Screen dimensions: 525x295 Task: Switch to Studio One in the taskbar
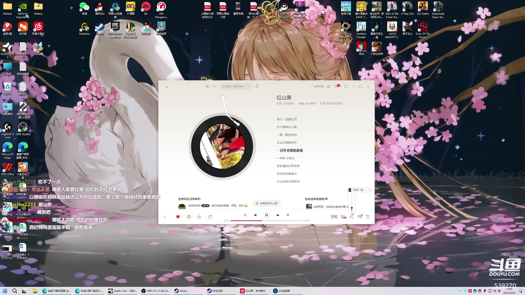122,291
